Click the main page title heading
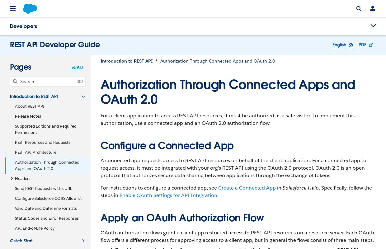 coord(228,92)
